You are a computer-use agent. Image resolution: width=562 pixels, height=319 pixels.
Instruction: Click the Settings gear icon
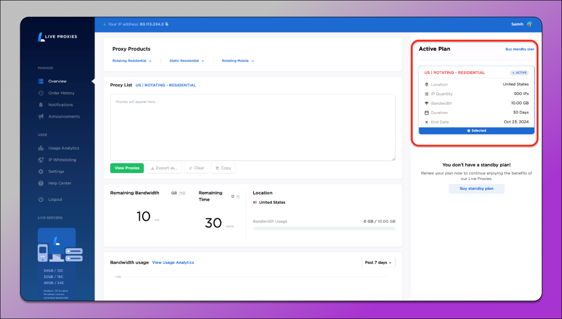(x=41, y=171)
